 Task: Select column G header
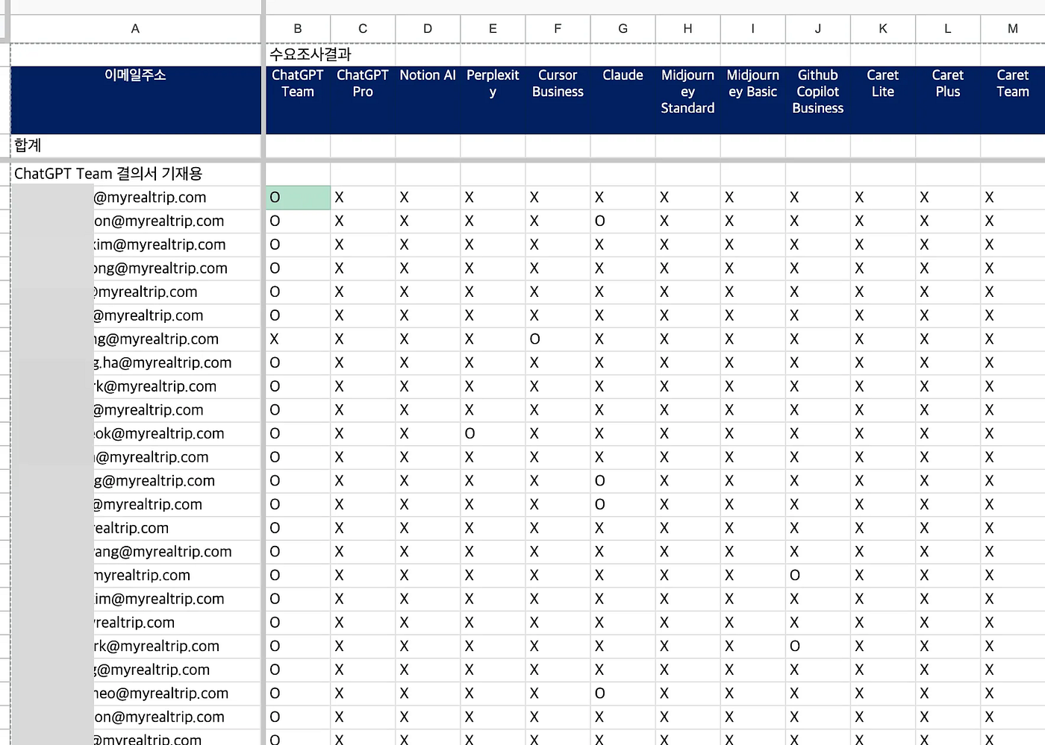click(x=623, y=28)
